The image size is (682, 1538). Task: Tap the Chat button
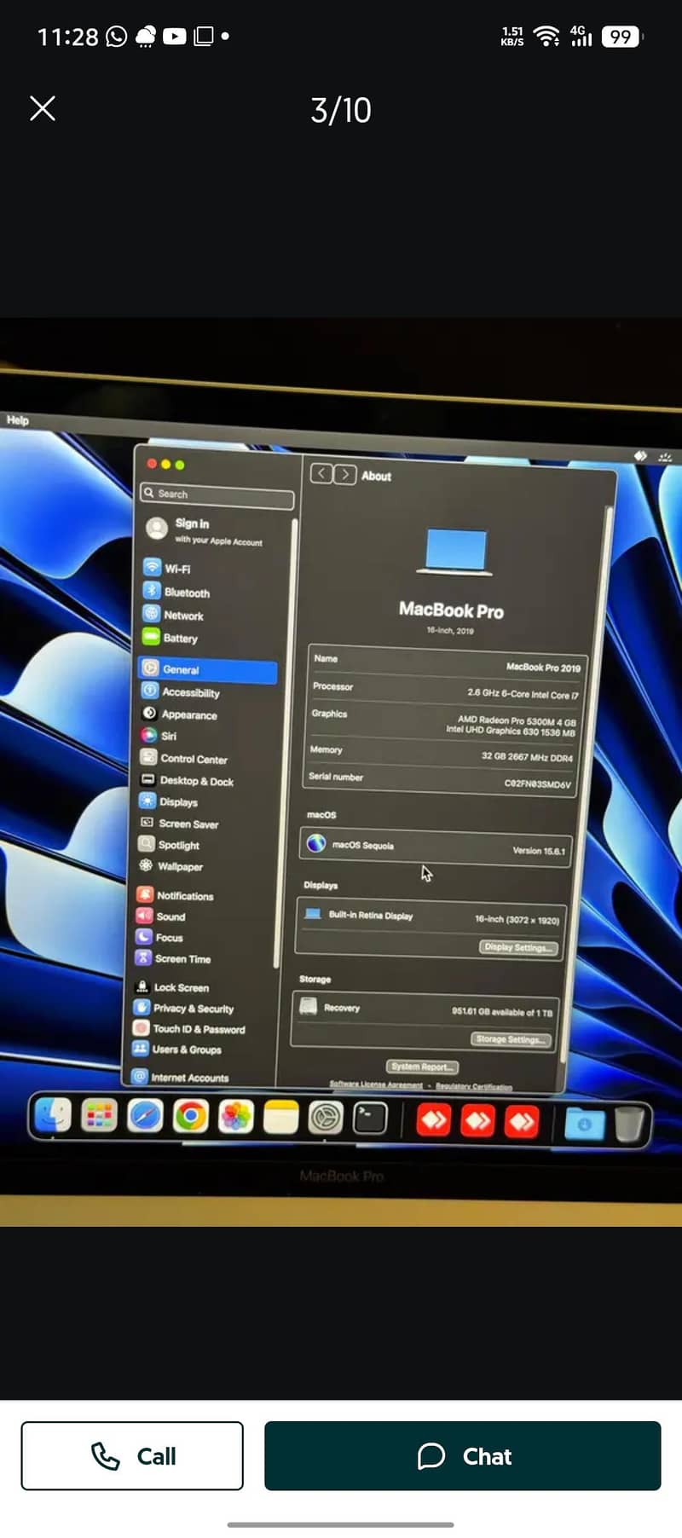tap(463, 1456)
